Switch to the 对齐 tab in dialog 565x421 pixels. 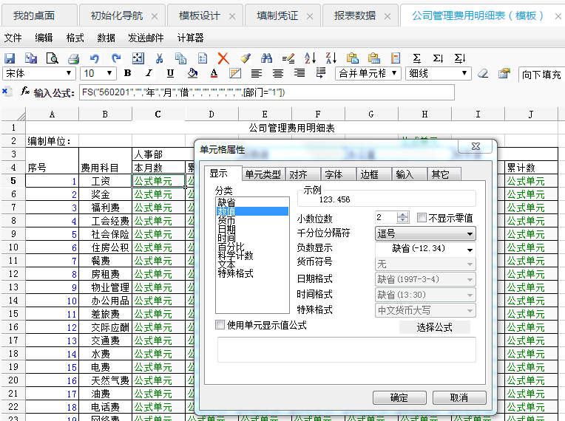click(x=298, y=174)
